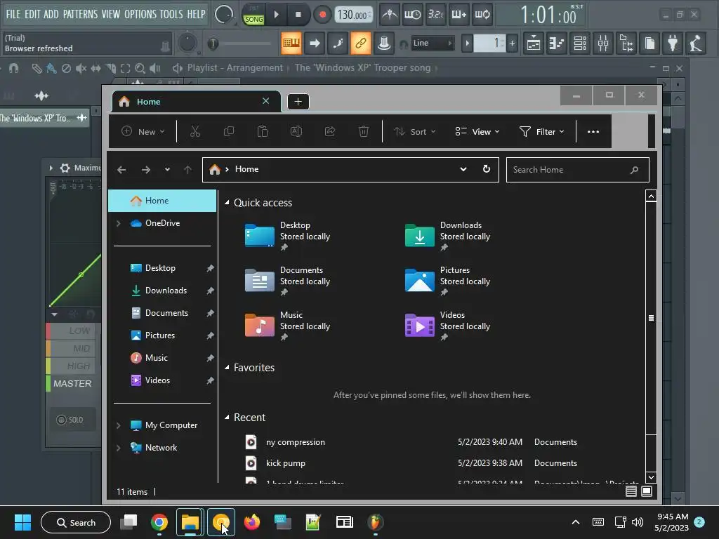This screenshot has height=539, width=719.
Task: Toggle typing keyboard to piano button
Action: (x=291, y=44)
